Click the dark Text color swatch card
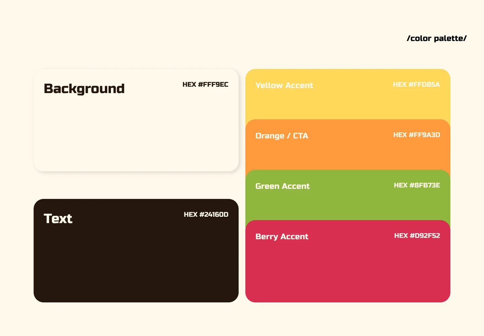This screenshot has height=336, width=484. [136, 251]
